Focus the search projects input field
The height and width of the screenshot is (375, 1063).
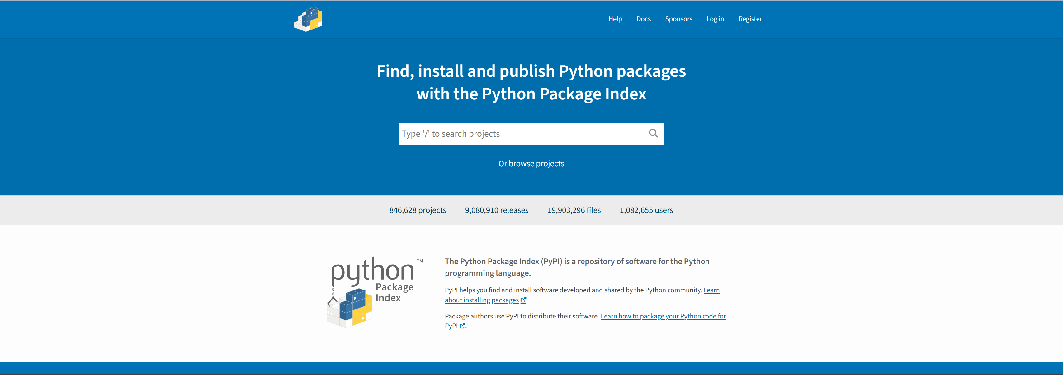coord(522,134)
